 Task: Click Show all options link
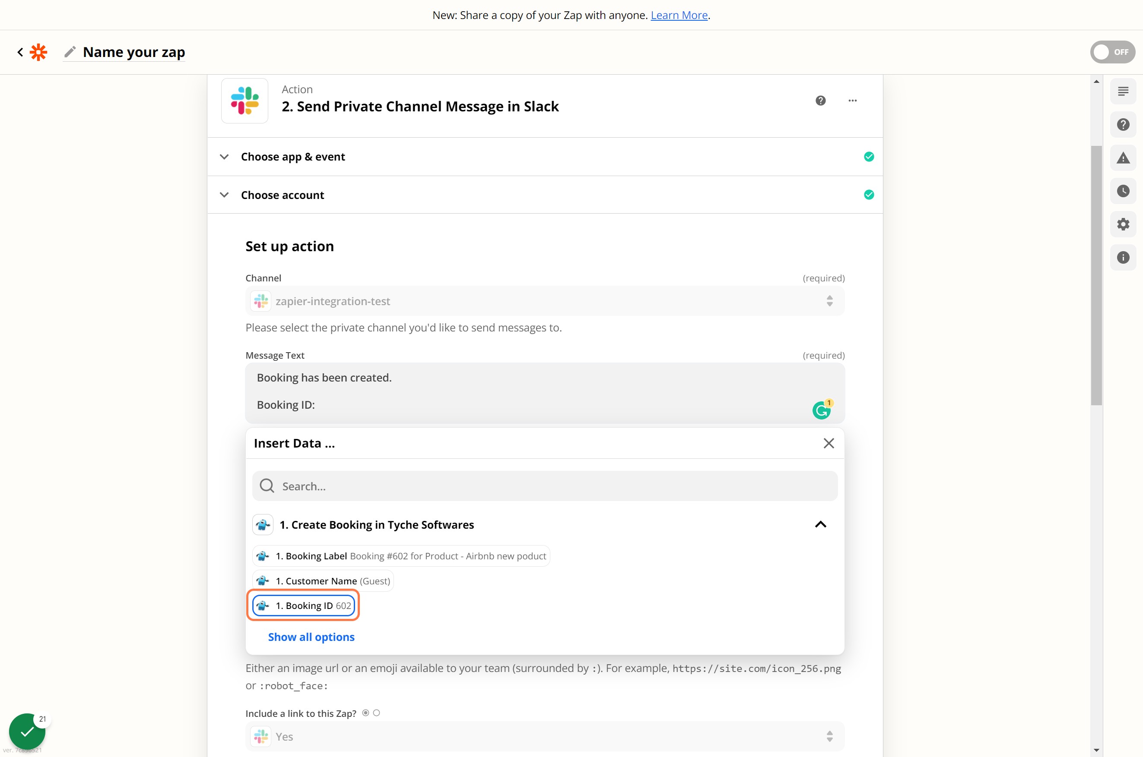(311, 637)
